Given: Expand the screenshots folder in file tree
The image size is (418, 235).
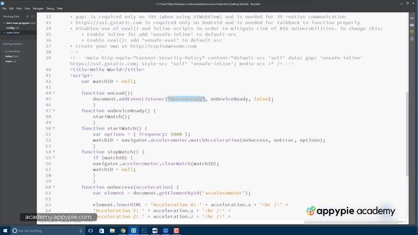Looking at the screenshot, I should (12, 51).
